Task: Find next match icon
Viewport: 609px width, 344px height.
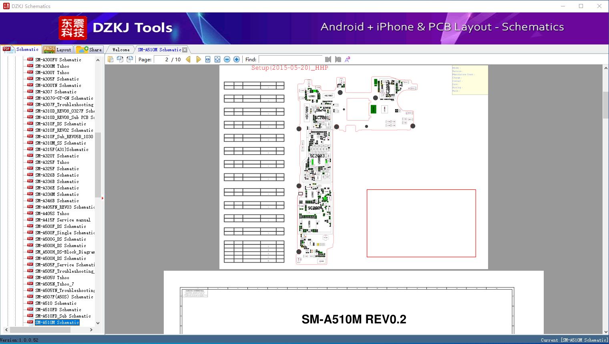Action: point(338,59)
